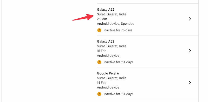Image resolution: width=208 pixels, height=102 pixels.
Task: Click the 14 Feb date text
Action: pos(102,83)
